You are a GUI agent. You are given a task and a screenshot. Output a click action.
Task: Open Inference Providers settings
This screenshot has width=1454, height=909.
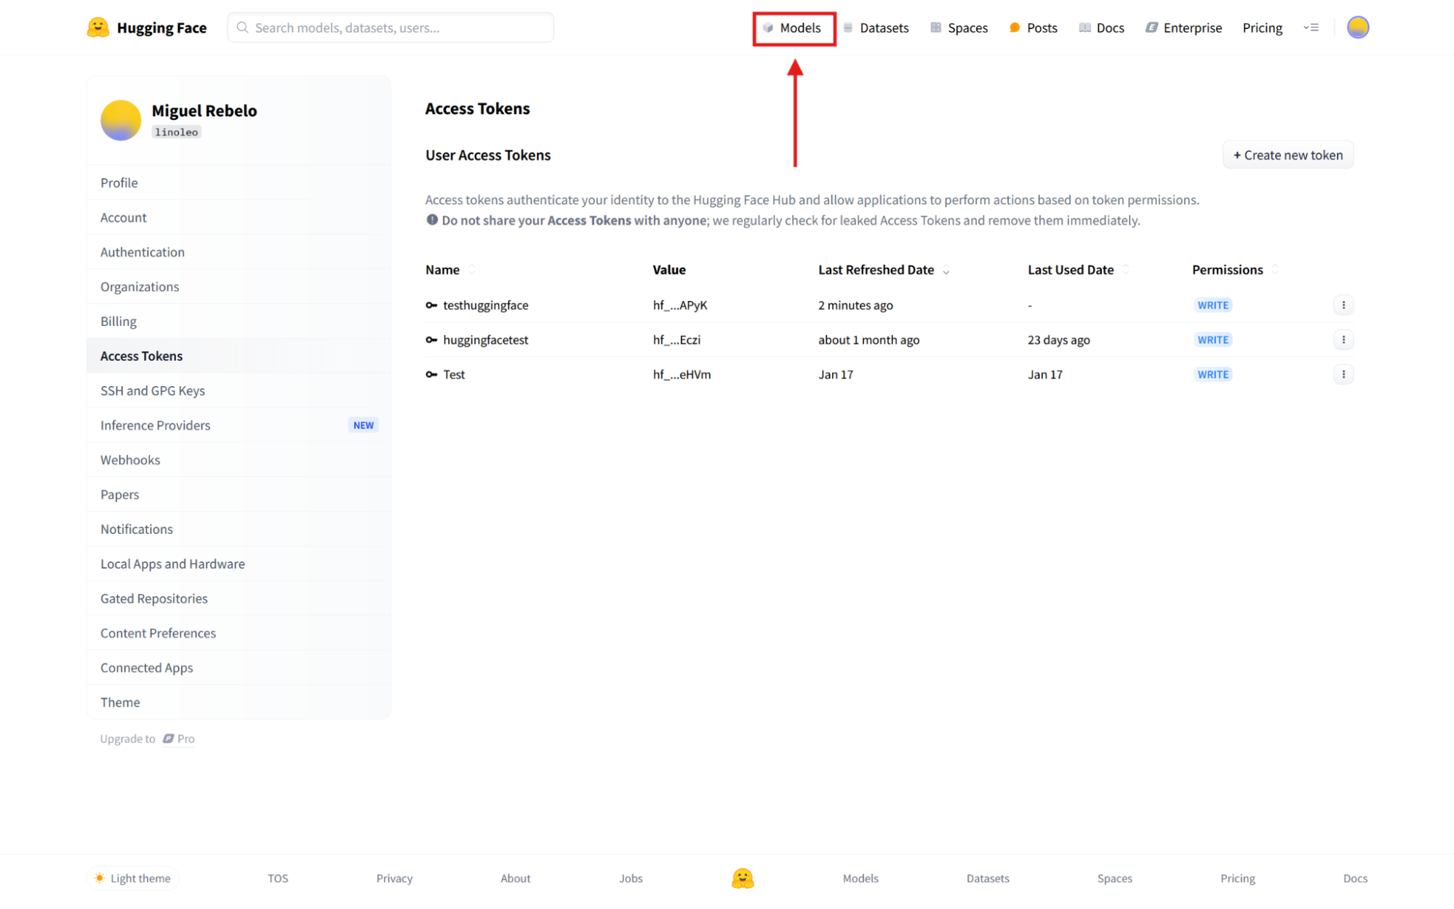coord(239,425)
